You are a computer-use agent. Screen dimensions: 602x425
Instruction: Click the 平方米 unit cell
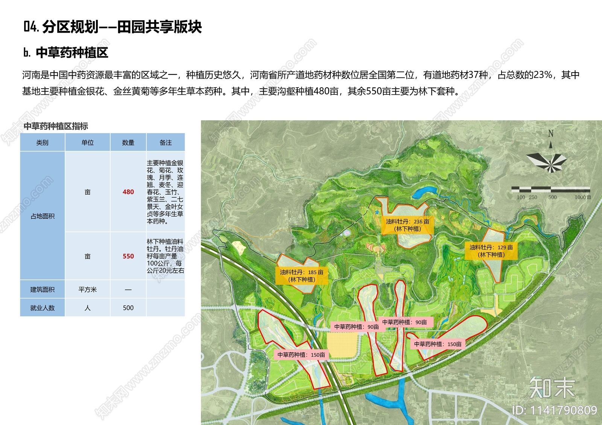point(88,289)
